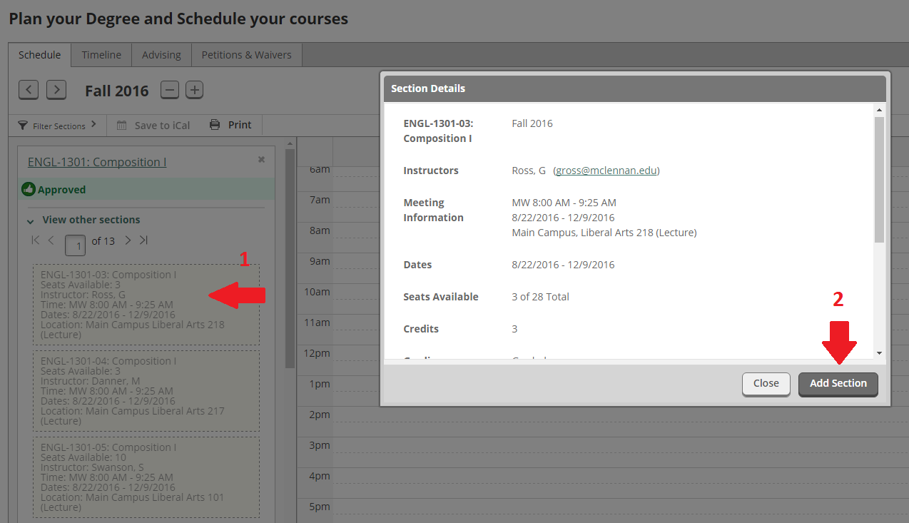Viewport: 909px width, 523px height.
Task: Advance to the next term with the right arrow
Action: coord(56,89)
